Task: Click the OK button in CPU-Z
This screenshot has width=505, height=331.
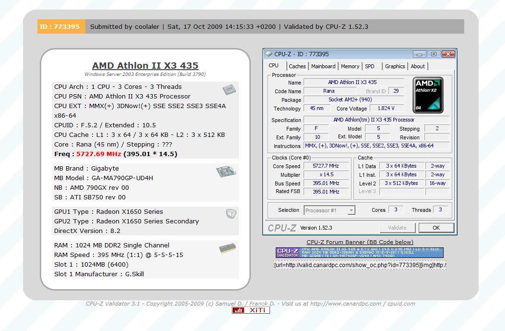Action: (436, 228)
